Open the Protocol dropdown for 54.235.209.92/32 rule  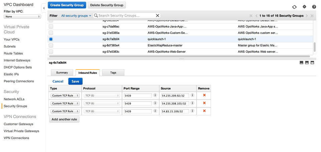pos(102,95)
